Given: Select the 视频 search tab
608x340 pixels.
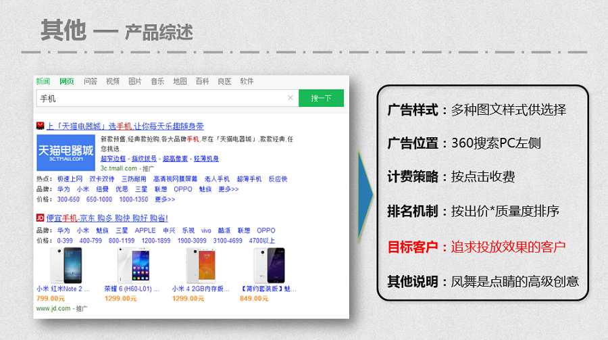Looking at the screenshot, I should [x=113, y=81].
